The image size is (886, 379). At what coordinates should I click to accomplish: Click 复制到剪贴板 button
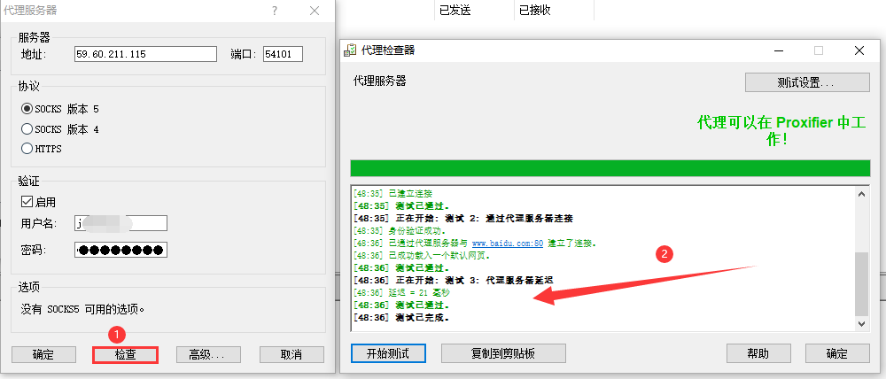[x=503, y=353]
